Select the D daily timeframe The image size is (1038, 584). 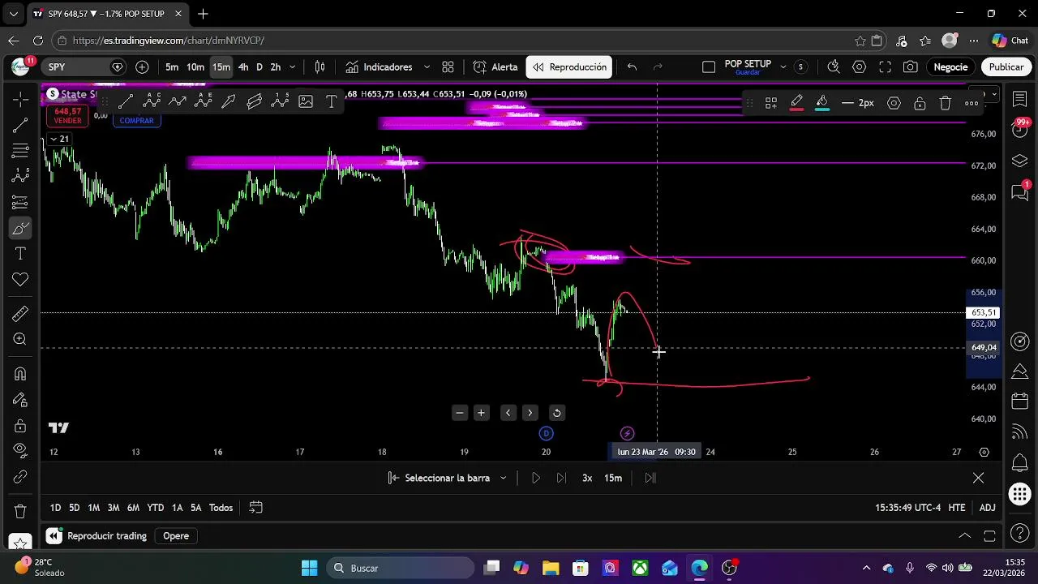pyautogui.click(x=259, y=67)
